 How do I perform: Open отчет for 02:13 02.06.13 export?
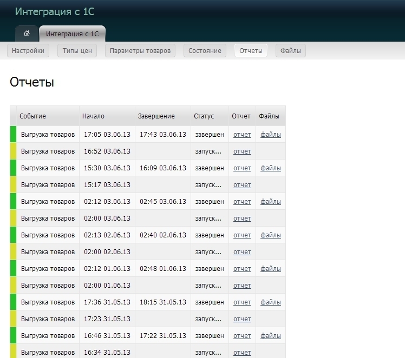(242, 235)
